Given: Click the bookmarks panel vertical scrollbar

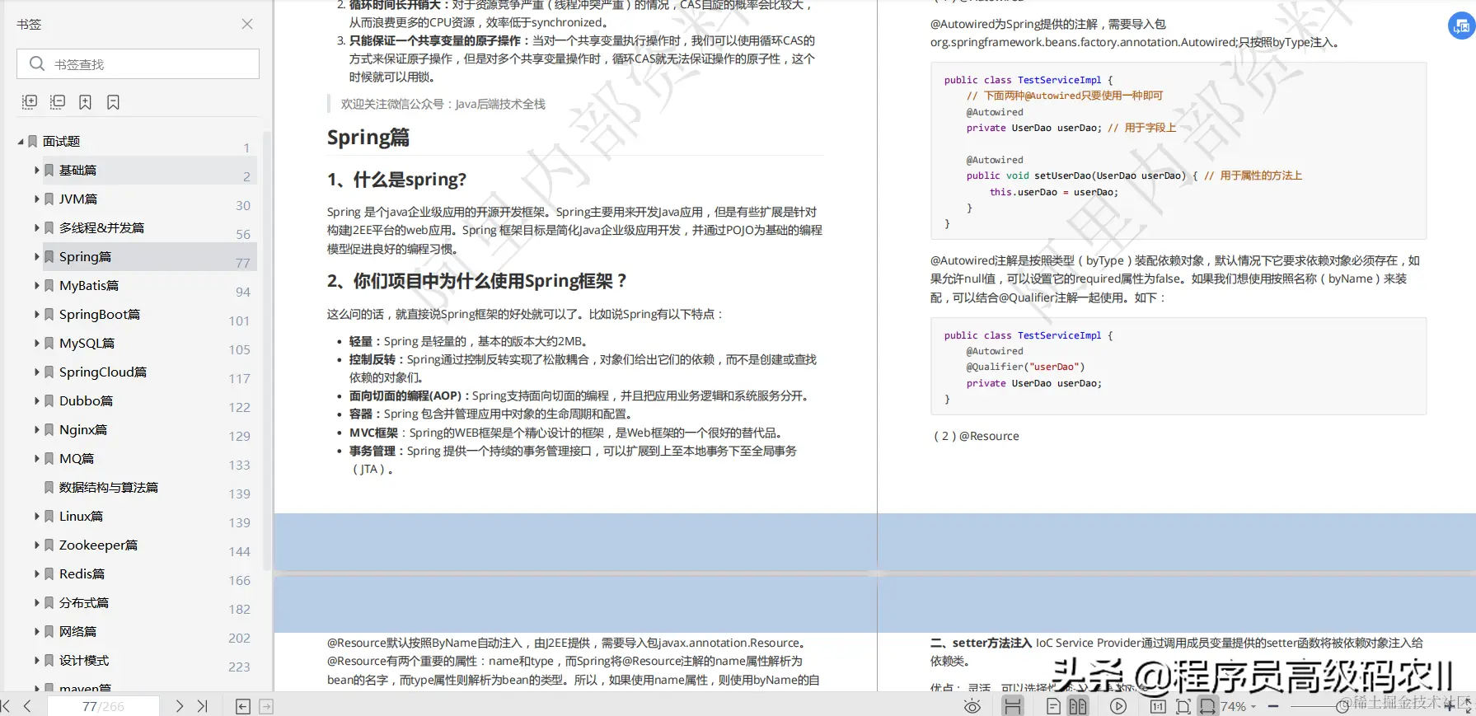Looking at the screenshot, I should [266, 350].
